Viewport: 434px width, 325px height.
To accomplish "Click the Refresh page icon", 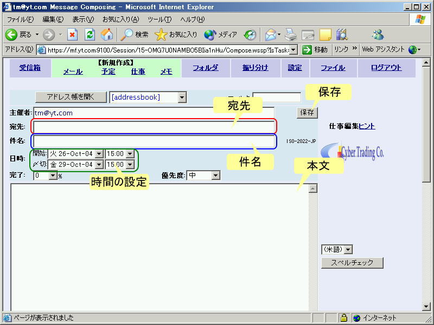I will (90, 35).
